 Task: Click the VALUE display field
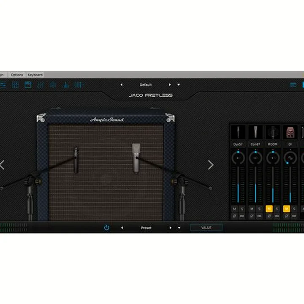[206, 228]
